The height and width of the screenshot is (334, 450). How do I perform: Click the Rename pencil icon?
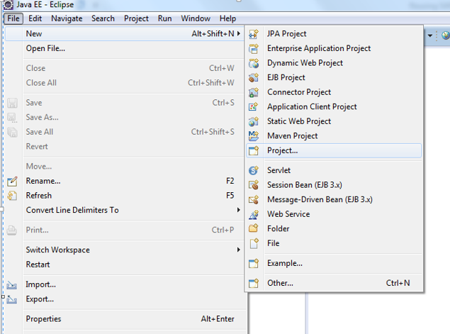pyautogui.click(x=12, y=182)
